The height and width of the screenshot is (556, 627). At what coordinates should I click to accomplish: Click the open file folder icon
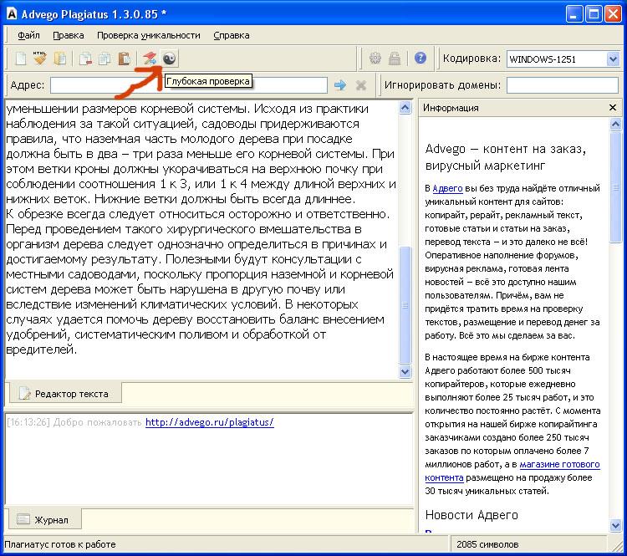pos(60,59)
